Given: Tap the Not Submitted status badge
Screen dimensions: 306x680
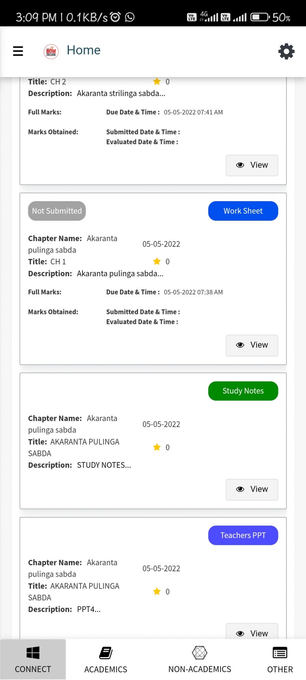Looking at the screenshot, I should click(x=57, y=211).
